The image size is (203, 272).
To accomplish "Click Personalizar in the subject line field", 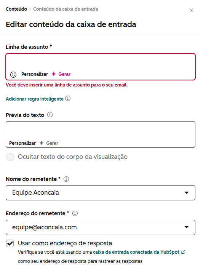I will click(x=35, y=74).
